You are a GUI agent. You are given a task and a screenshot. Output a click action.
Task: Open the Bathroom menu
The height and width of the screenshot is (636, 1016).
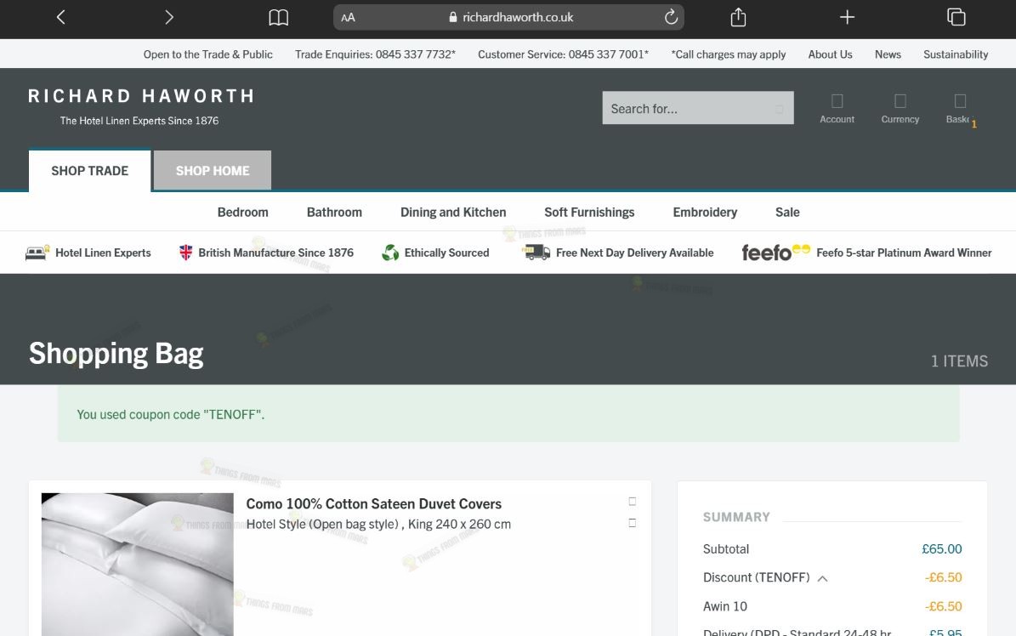pos(334,212)
